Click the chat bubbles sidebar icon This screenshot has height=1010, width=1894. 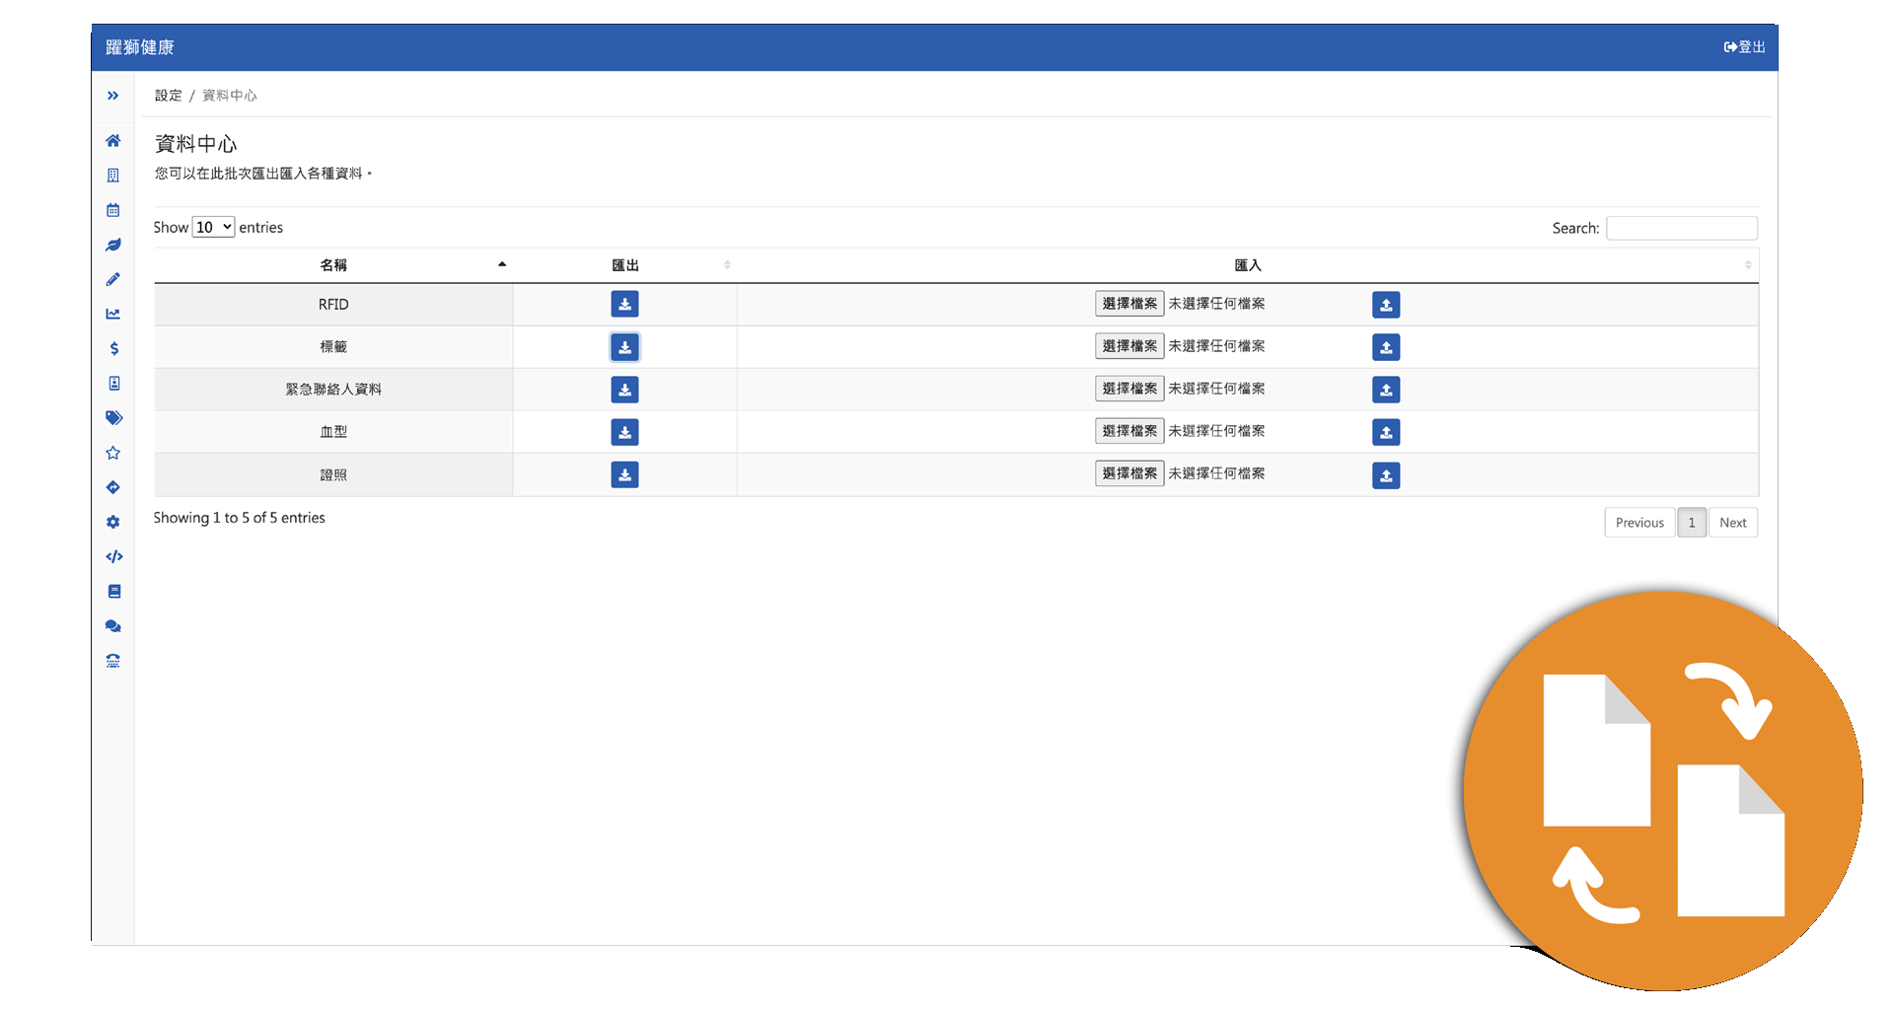pyautogui.click(x=113, y=626)
